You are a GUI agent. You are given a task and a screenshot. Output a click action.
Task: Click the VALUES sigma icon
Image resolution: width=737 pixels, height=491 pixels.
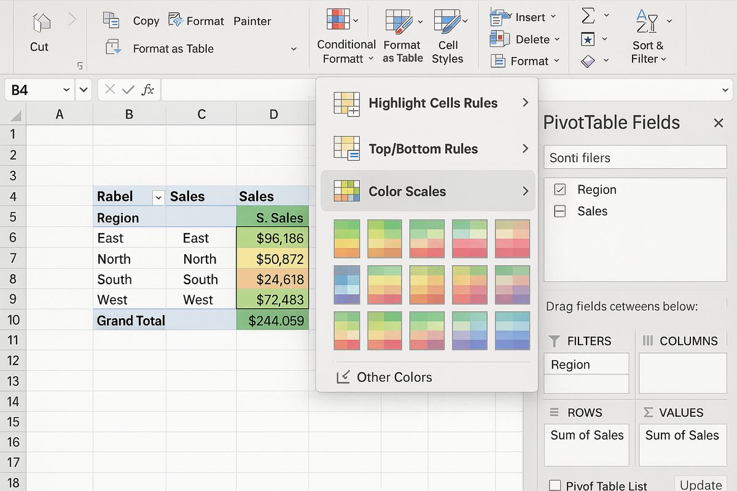648,412
